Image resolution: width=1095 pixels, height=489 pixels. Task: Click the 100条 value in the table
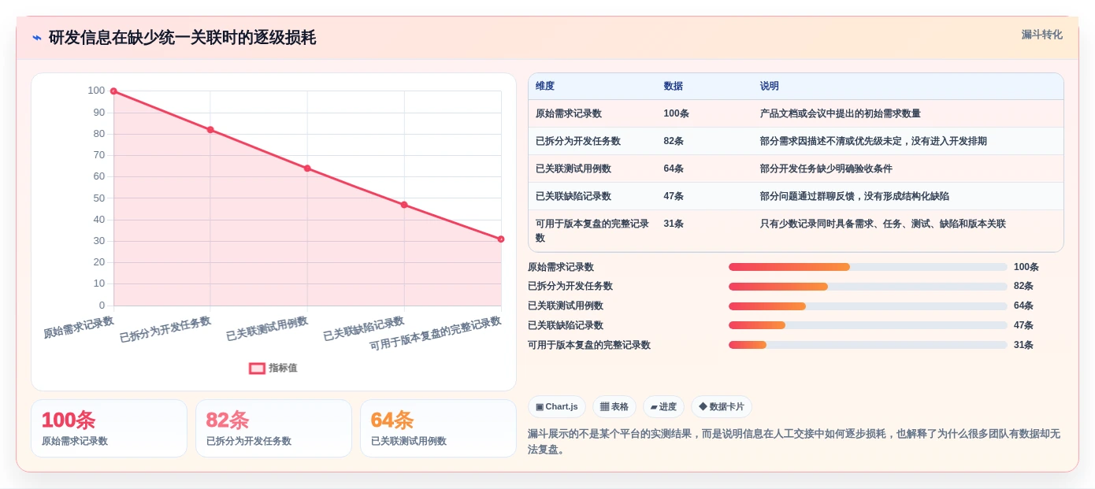tap(677, 114)
